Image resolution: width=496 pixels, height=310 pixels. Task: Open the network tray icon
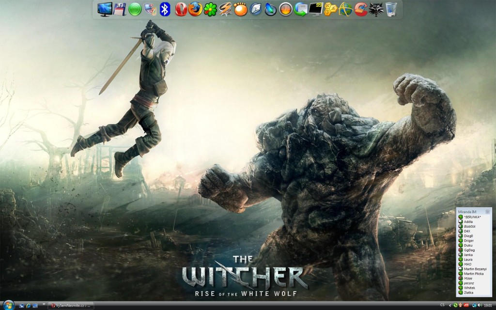pos(474,305)
